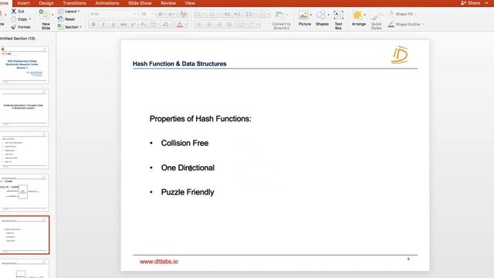Open the font size dropdown
494x278 pixels.
coord(152,14)
